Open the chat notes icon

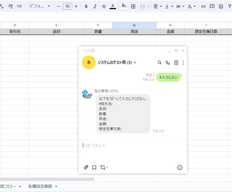(x=176, y=63)
